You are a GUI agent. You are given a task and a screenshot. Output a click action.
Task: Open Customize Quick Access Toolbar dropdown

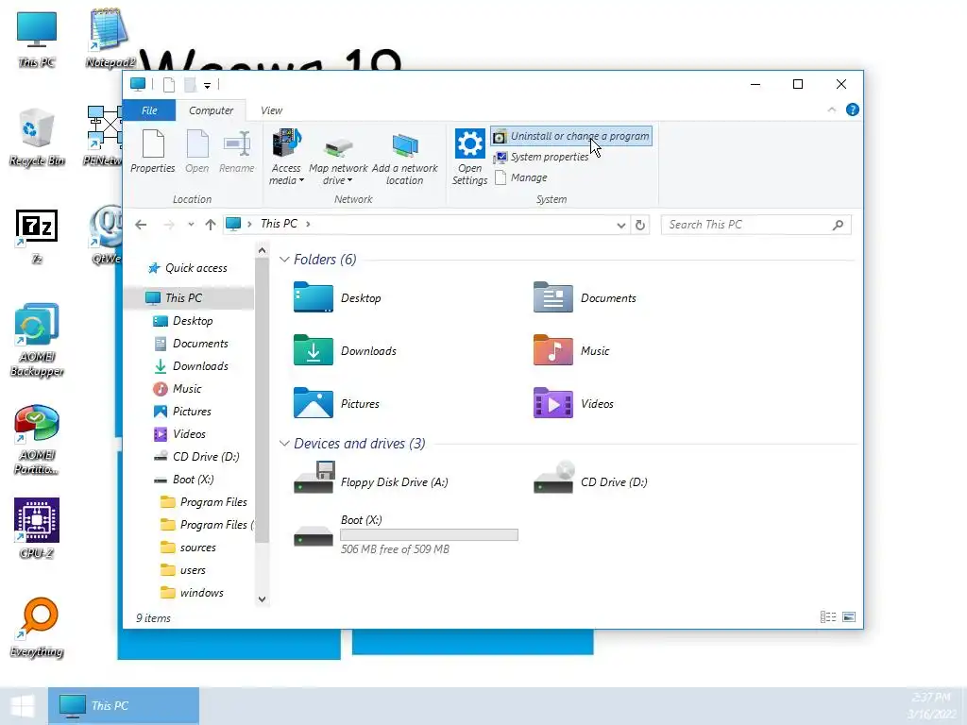click(207, 85)
